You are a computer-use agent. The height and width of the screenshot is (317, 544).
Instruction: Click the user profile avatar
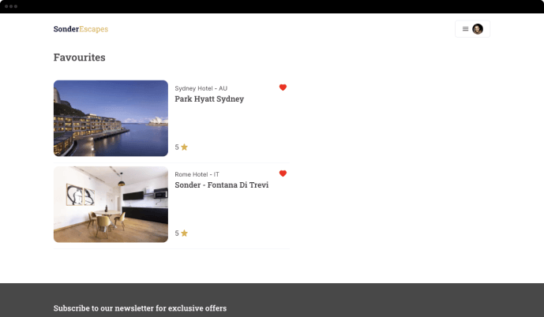(x=478, y=29)
